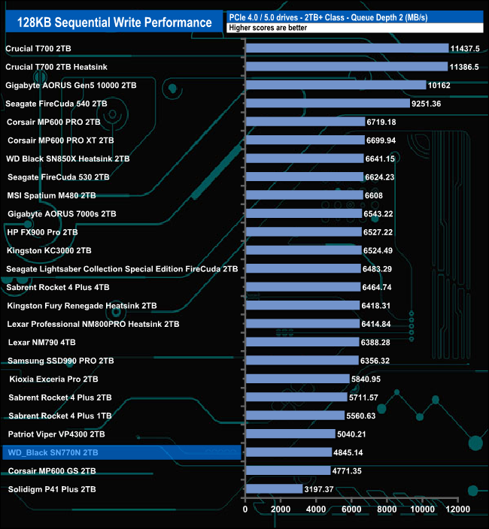This screenshot has width=489, height=529.
Task: Click the value 6388.28
Action: click(x=375, y=343)
